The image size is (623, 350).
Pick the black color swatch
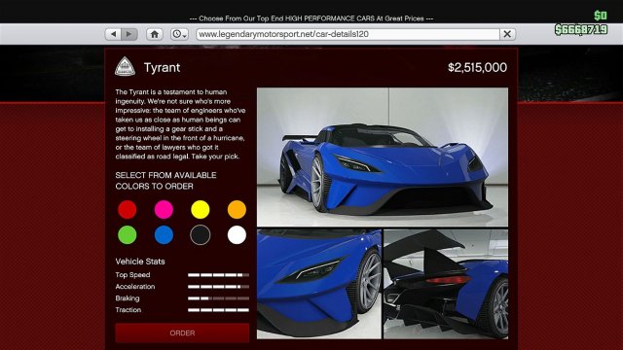pyautogui.click(x=201, y=235)
